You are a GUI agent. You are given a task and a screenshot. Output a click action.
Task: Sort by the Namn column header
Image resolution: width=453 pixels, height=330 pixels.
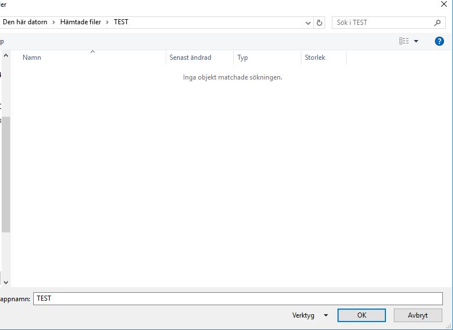88,58
